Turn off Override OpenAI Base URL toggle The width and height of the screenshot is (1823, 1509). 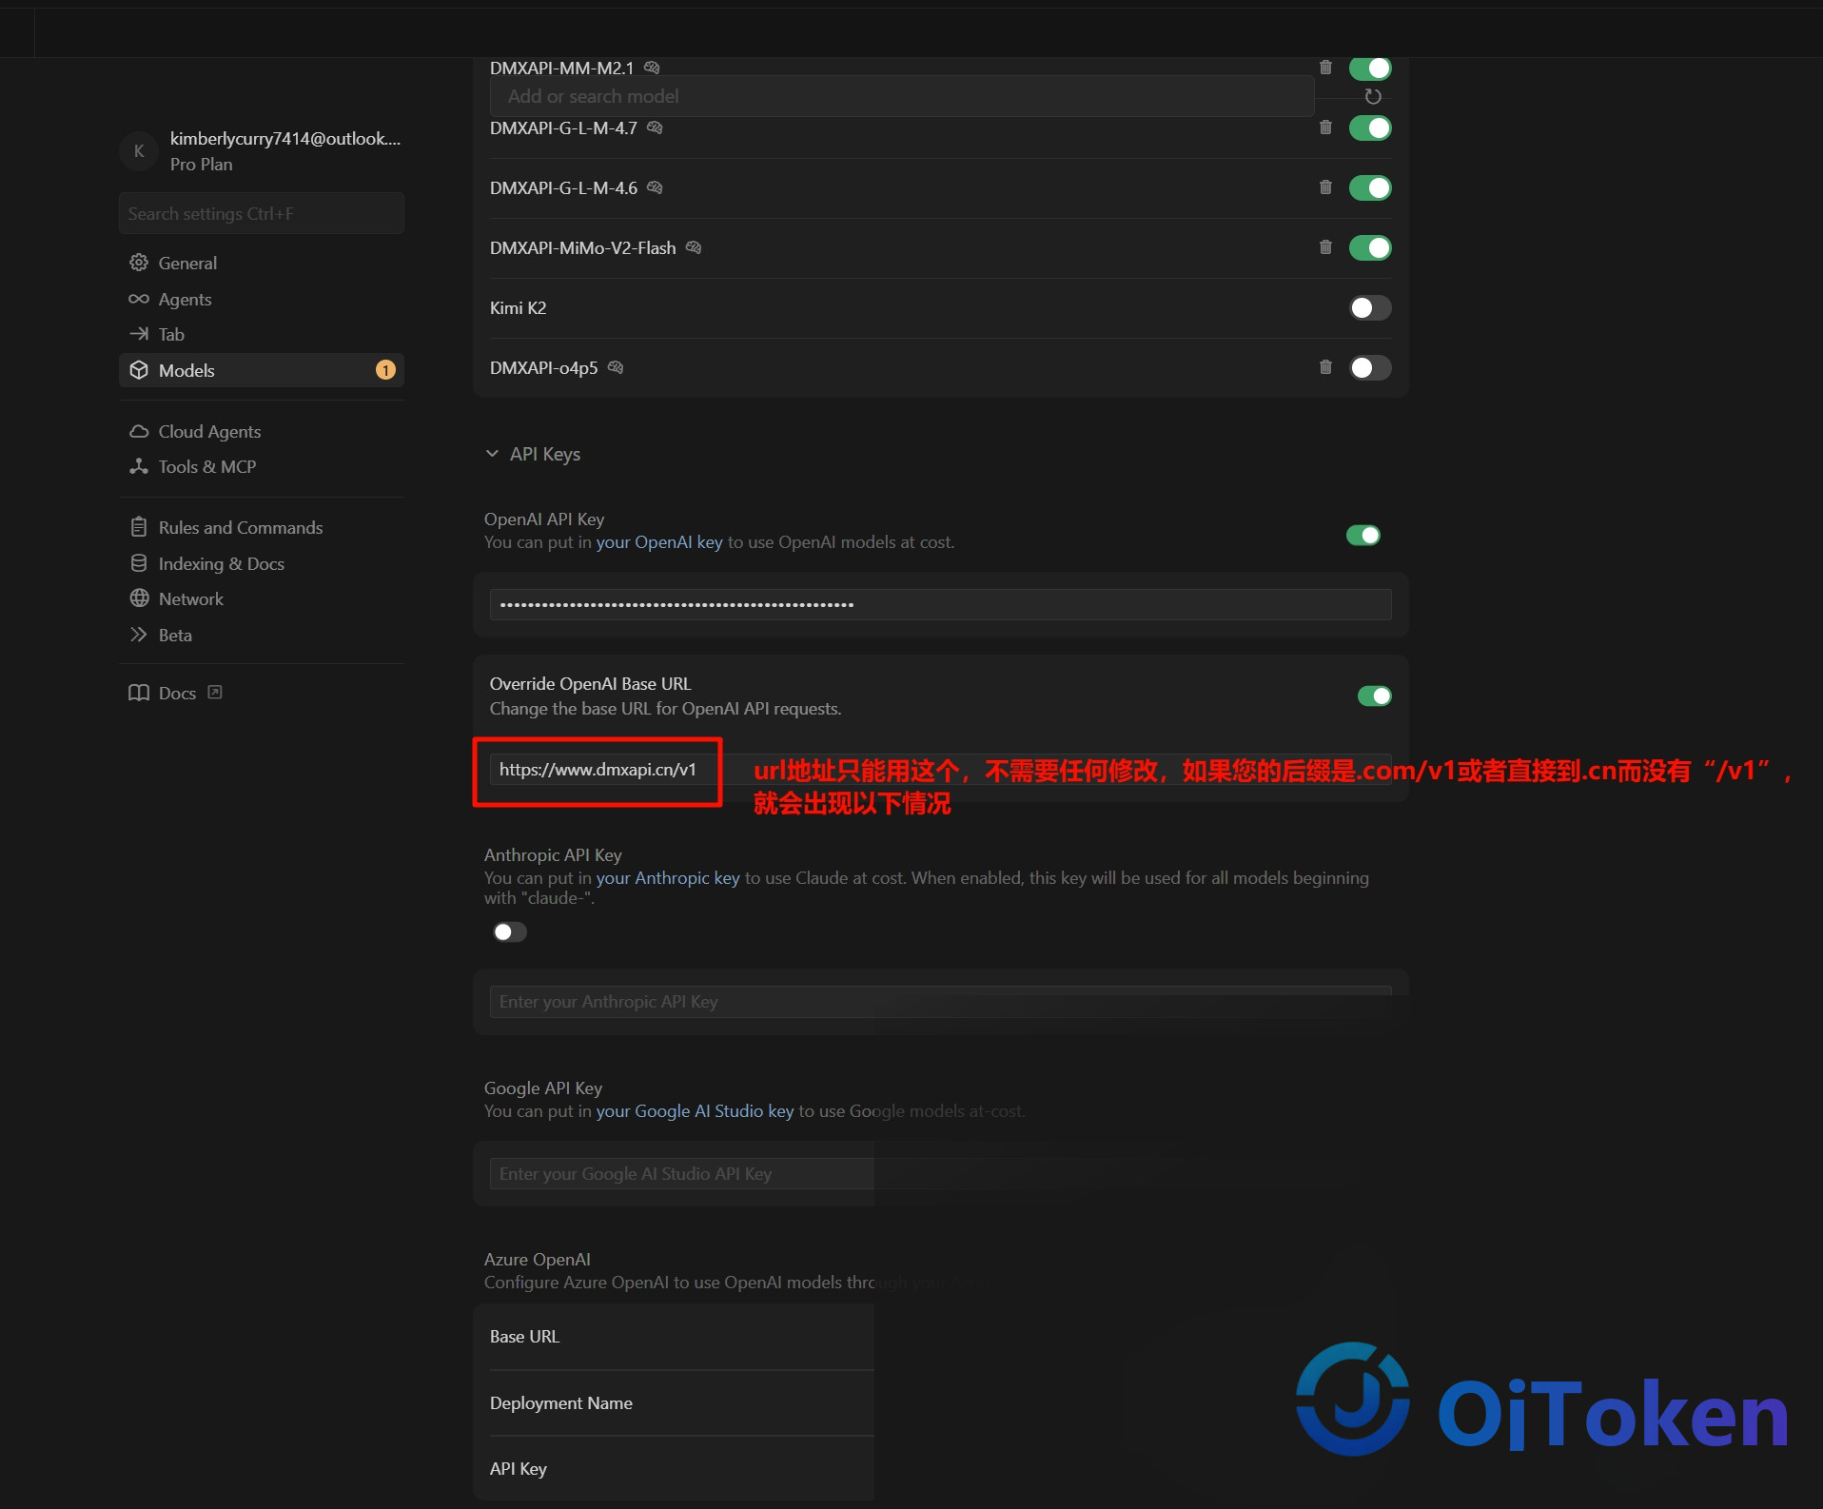pyautogui.click(x=1375, y=696)
